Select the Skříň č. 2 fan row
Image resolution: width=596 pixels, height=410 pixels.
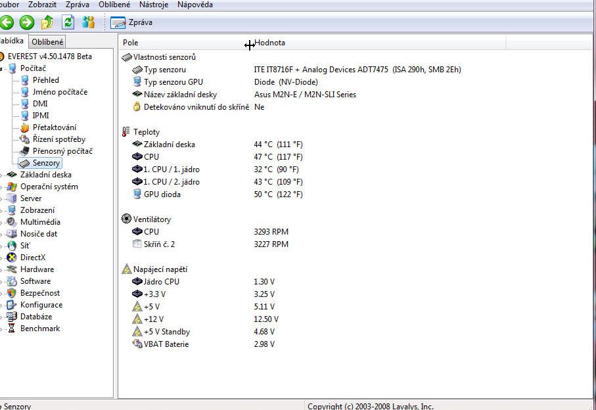click(x=210, y=244)
